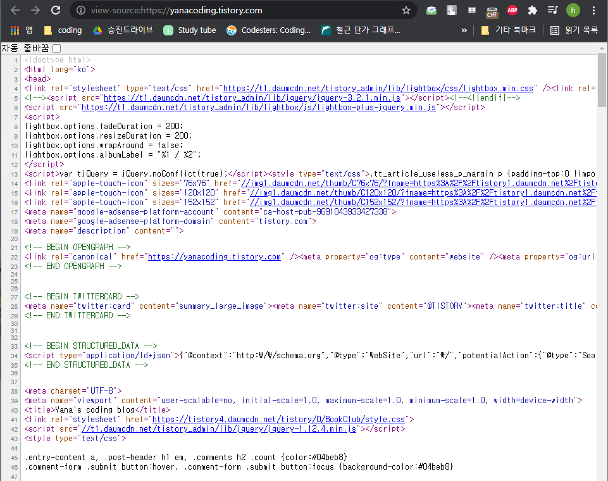The width and height of the screenshot is (608, 481).
Task: Toggle the 자동 줄바꿈 line wrap checkbox
Action: pyautogui.click(x=56, y=49)
